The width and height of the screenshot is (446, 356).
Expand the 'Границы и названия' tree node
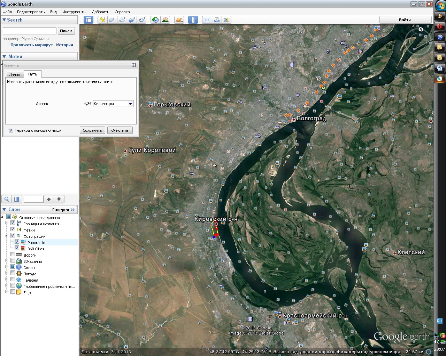coord(6,224)
